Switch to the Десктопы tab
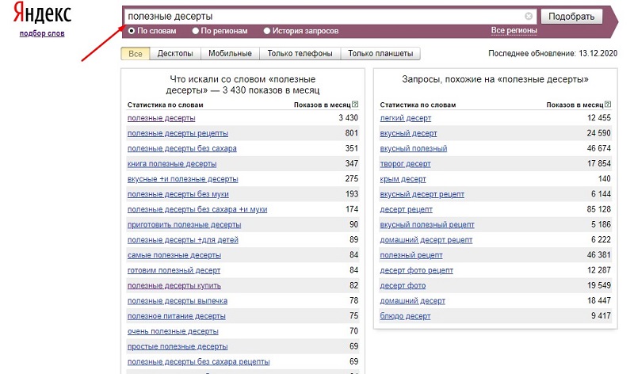This screenshot has height=374, width=634. pos(175,53)
